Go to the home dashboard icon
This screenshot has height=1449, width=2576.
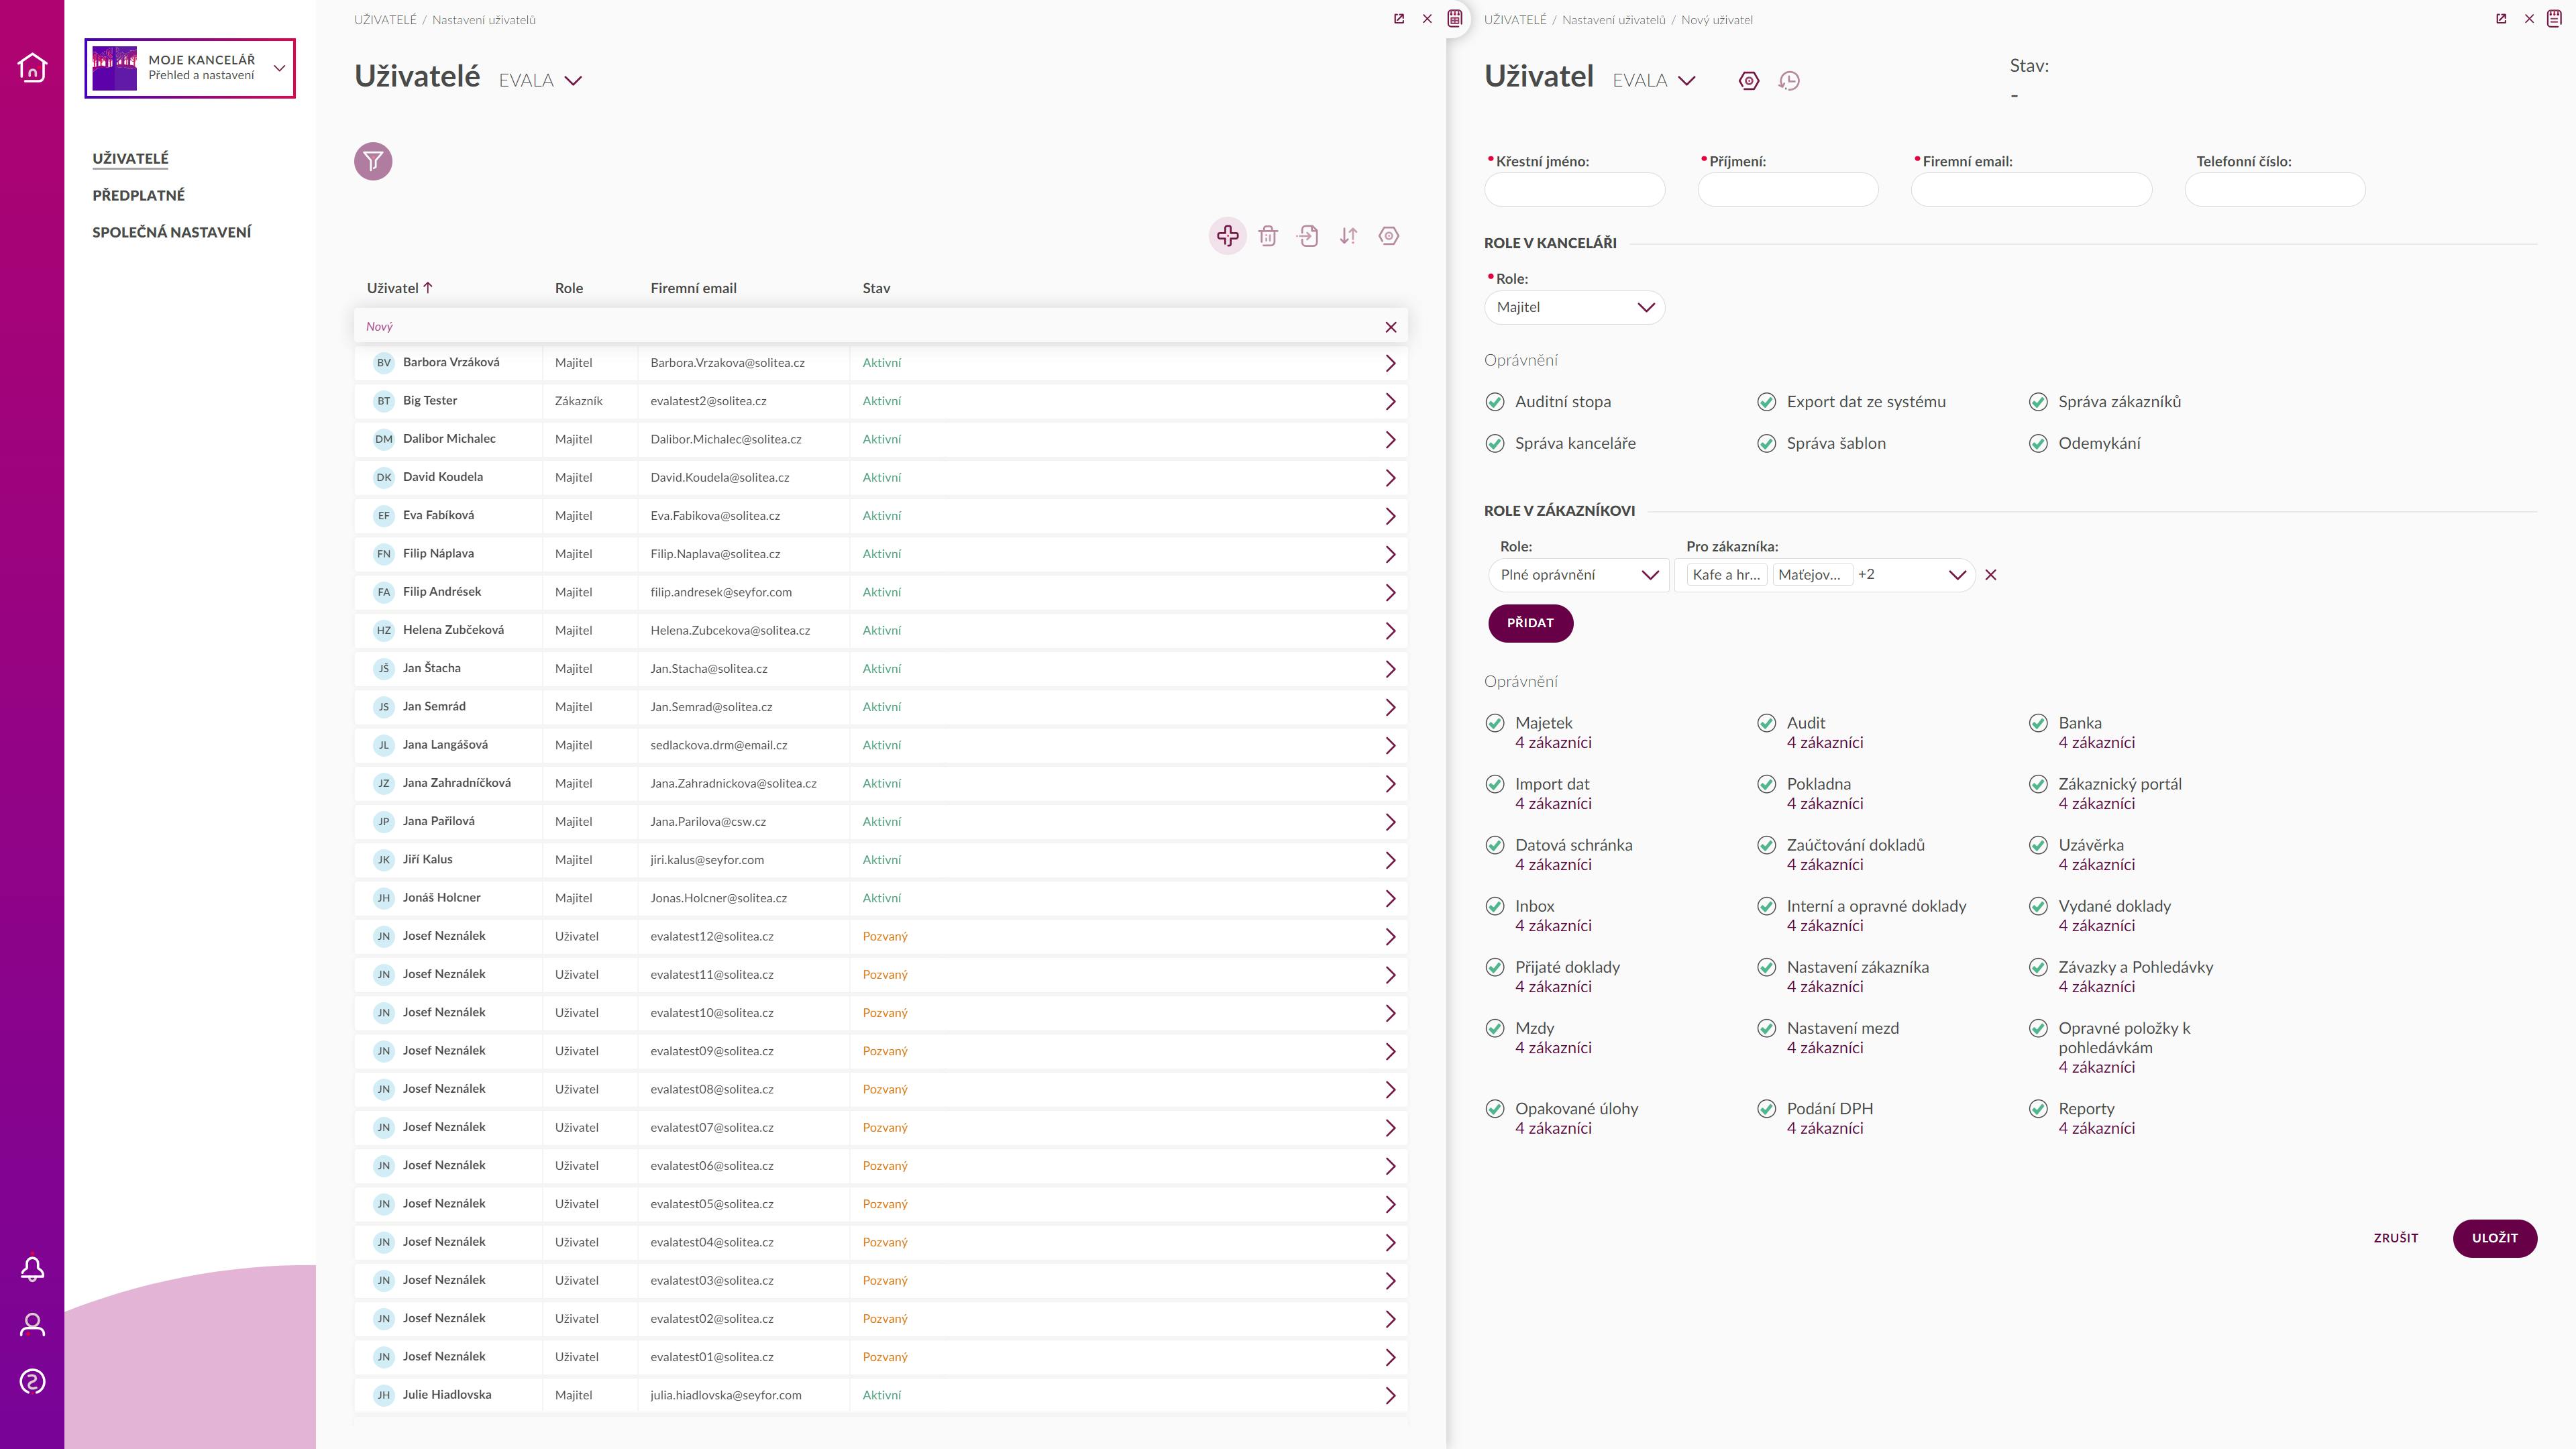point(32,67)
